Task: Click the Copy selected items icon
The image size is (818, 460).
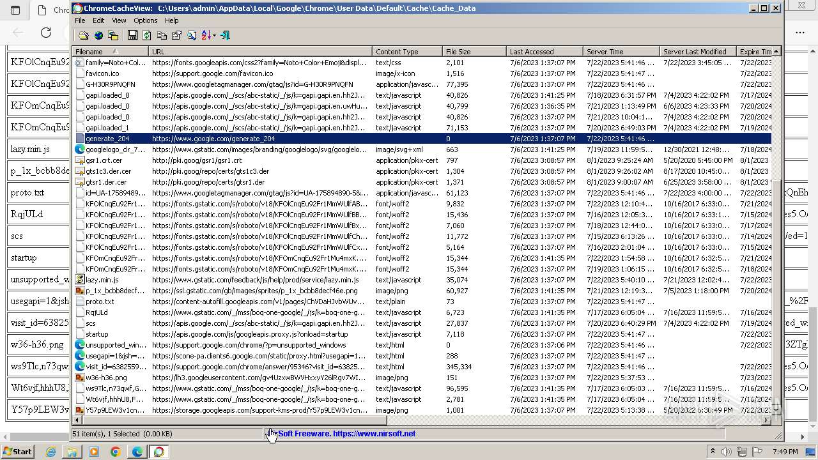Action: [x=162, y=35]
